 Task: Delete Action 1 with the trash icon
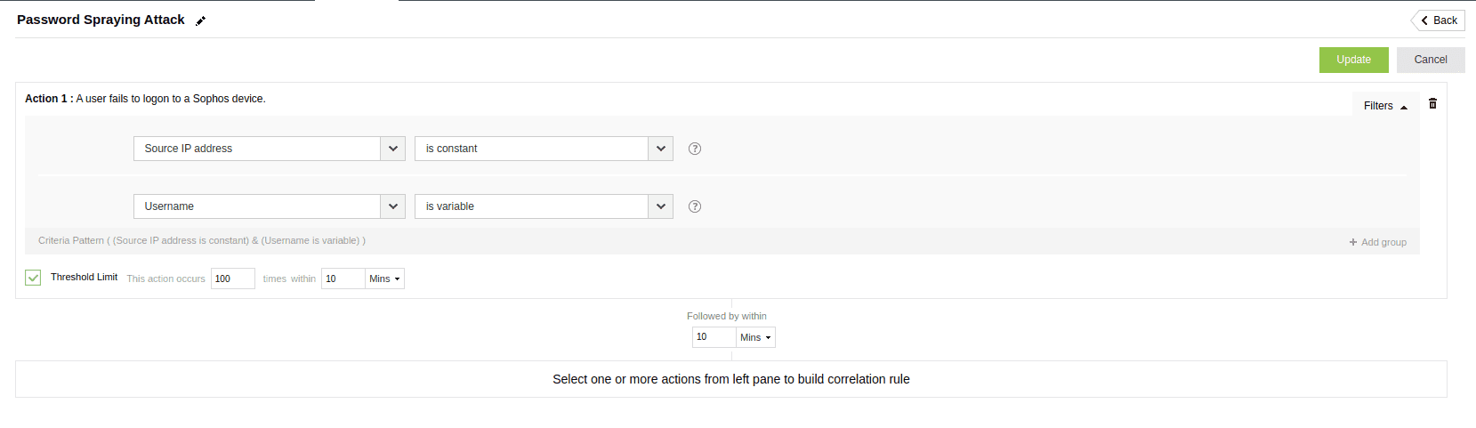1432,104
